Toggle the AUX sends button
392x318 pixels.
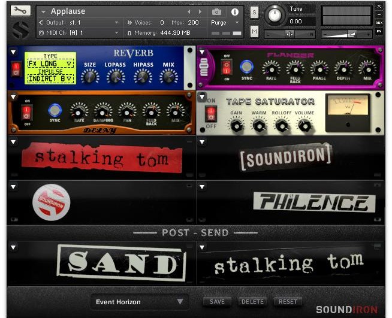[379, 23]
